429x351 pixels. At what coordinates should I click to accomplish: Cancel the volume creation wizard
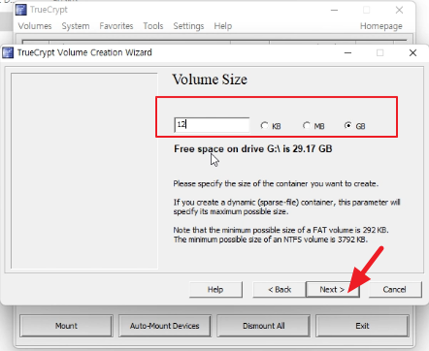click(x=395, y=289)
